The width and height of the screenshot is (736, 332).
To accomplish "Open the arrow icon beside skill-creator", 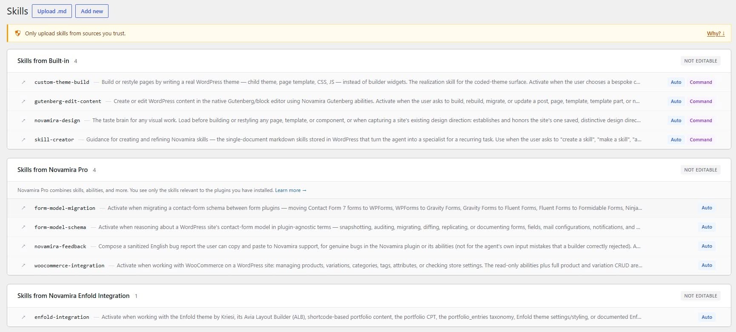I will click(23, 140).
